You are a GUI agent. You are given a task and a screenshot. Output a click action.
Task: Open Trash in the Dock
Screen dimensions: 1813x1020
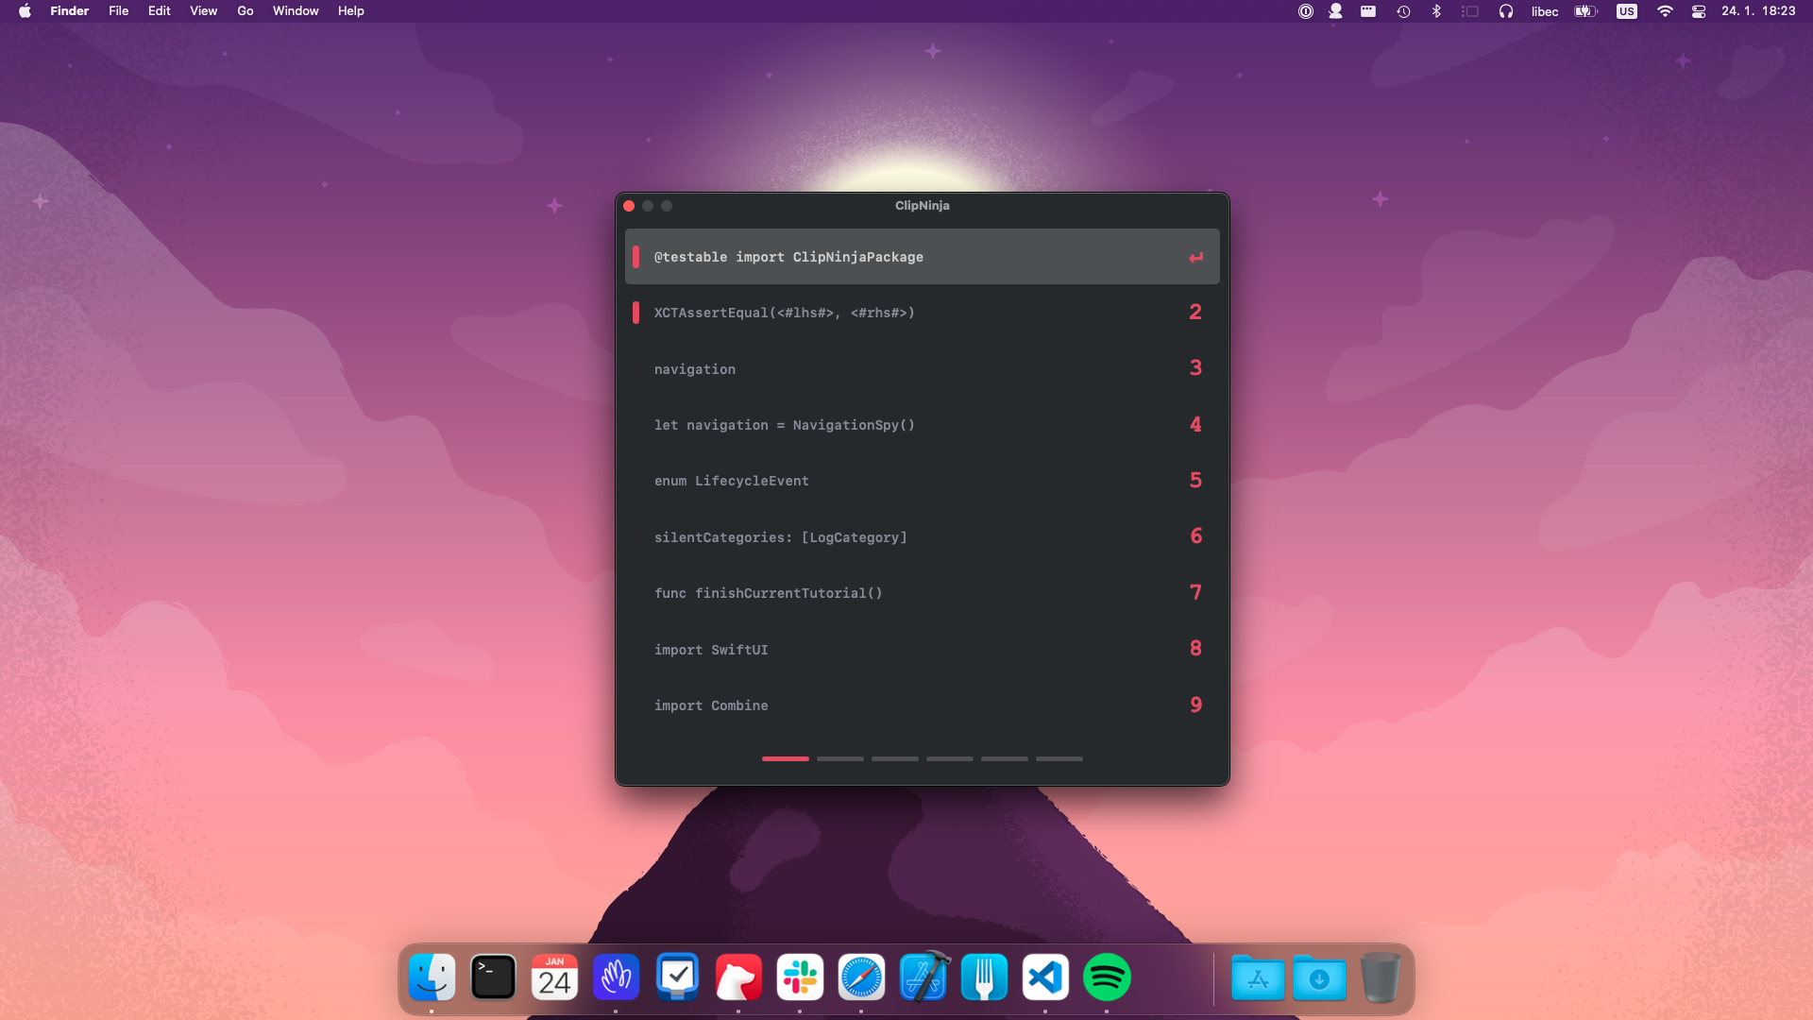click(1381, 977)
